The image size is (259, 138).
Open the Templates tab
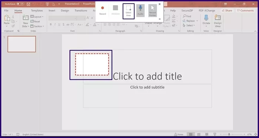pyautogui.click(x=37, y=11)
